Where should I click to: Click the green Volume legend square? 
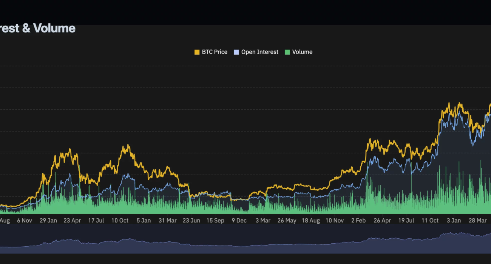click(x=287, y=52)
